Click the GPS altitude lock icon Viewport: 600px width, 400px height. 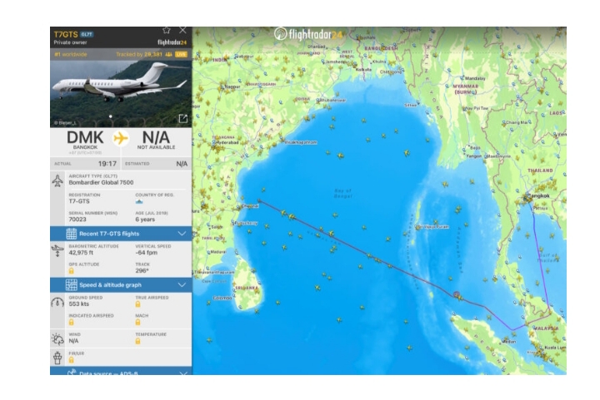(x=72, y=271)
